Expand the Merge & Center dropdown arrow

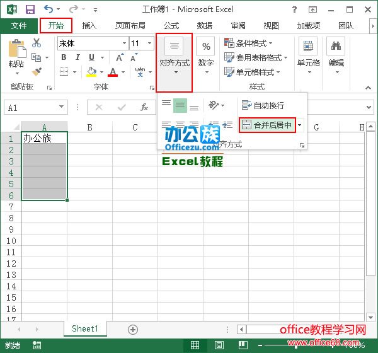coord(300,125)
